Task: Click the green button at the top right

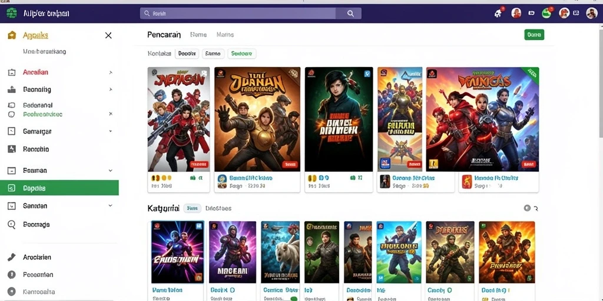Action: (x=534, y=35)
